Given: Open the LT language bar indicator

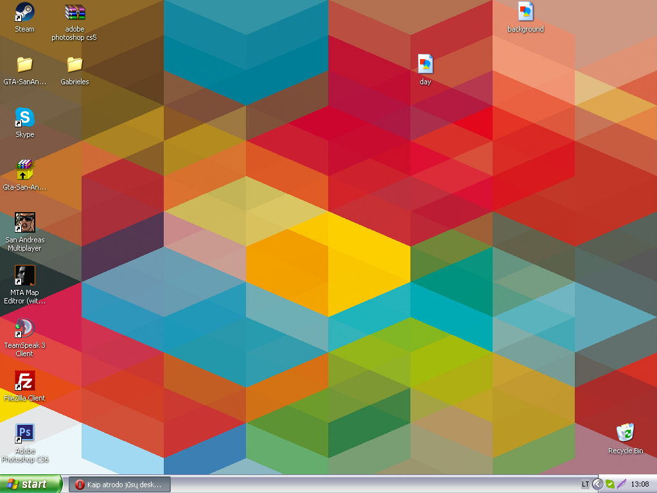Looking at the screenshot, I should point(585,485).
